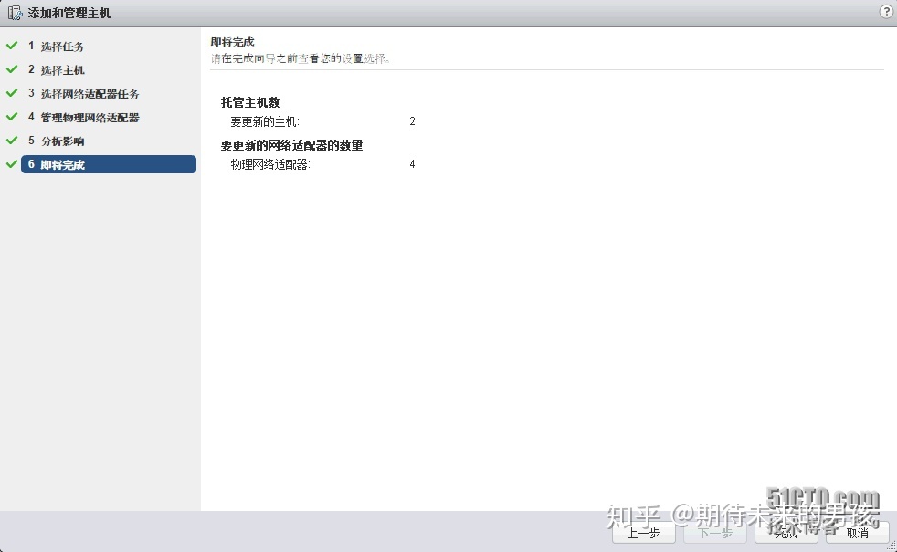Click 要更新的网络适配器的数量 heading
The height and width of the screenshot is (552, 897).
(291, 145)
